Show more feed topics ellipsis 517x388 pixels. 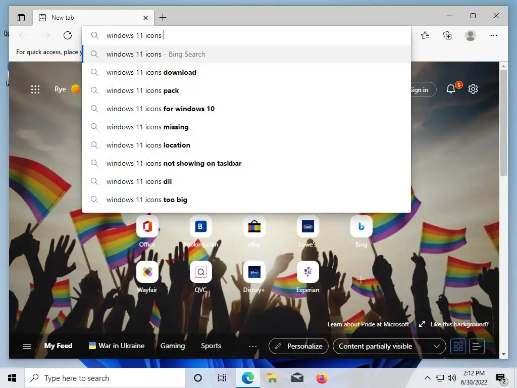point(253,347)
